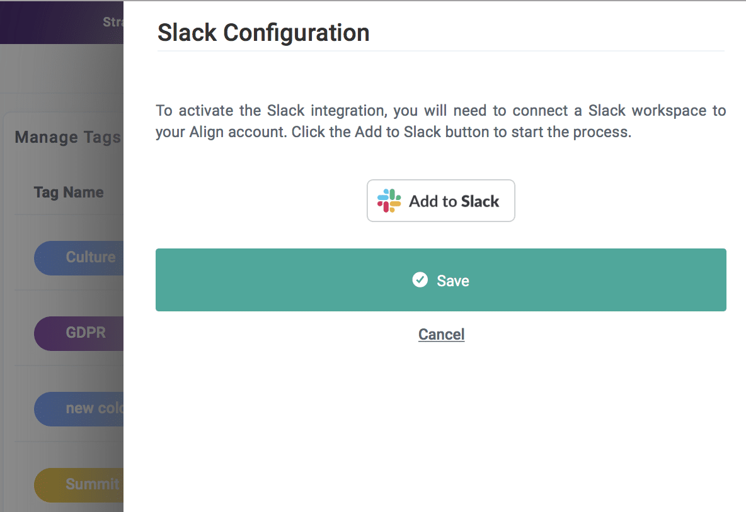
Task: Select the yellow Summit tag
Action: [x=79, y=484]
